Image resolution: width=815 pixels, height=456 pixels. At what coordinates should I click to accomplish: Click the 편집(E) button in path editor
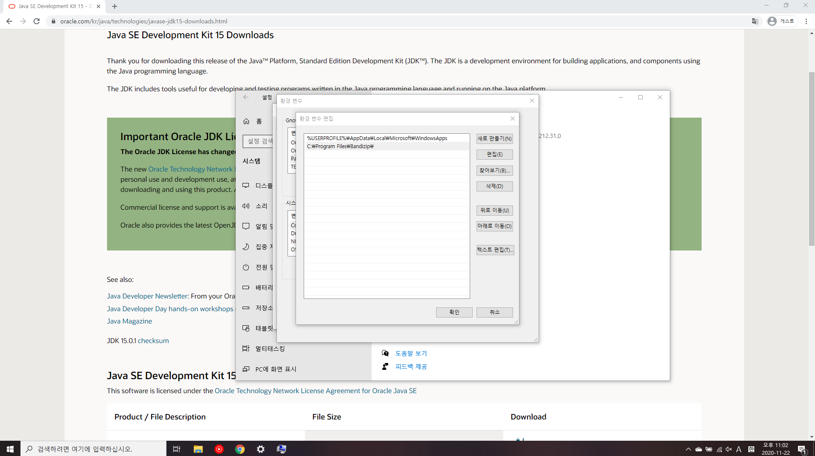pyautogui.click(x=494, y=155)
